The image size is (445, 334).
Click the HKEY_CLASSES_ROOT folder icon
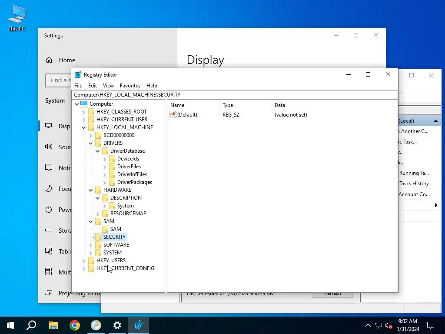pyautogui.click(x=91, y=112)
